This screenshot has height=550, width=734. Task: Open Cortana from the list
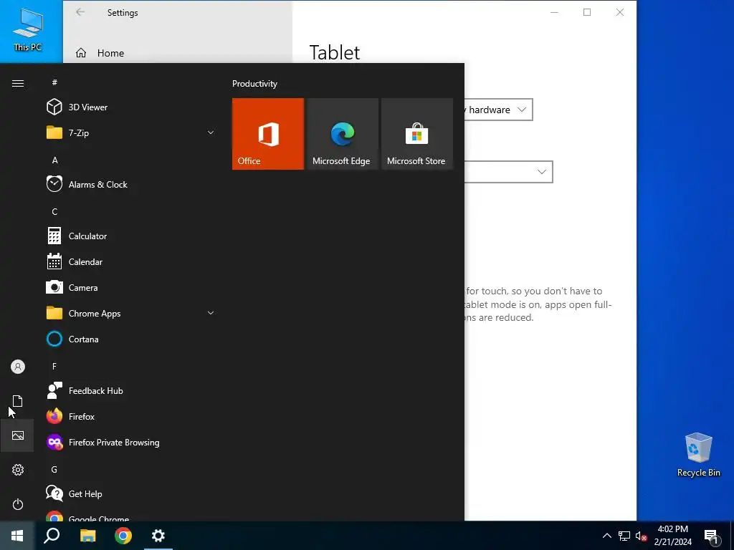(x=131, y=339)
